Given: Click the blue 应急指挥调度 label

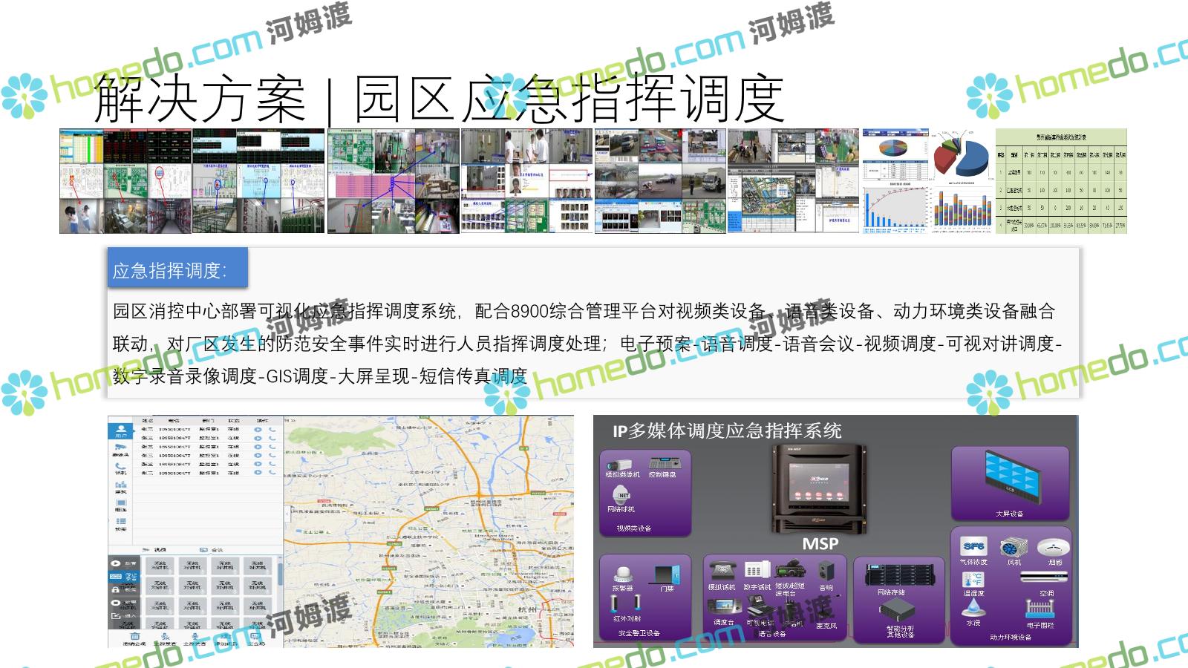Looking at the screenshot, I should (177, 269).
